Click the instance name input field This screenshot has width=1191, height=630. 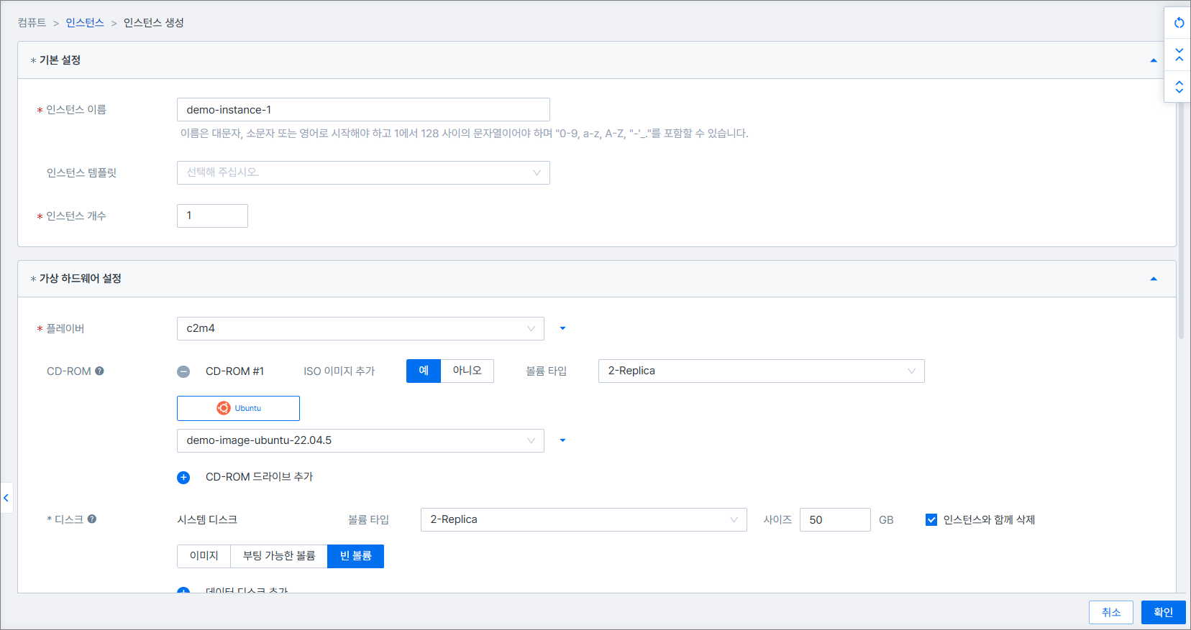(363, 110)
